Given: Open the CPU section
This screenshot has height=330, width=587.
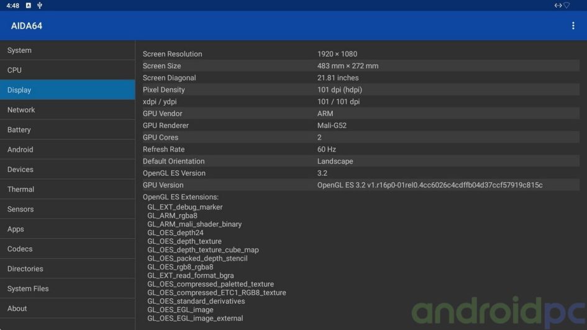Looking at the screenshot, I should coord(67,70).
